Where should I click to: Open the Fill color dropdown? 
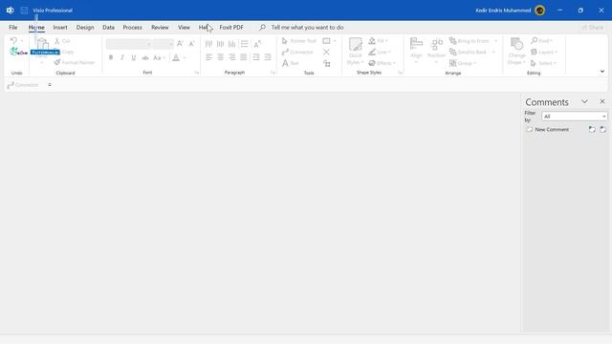(x=379, y=41)
